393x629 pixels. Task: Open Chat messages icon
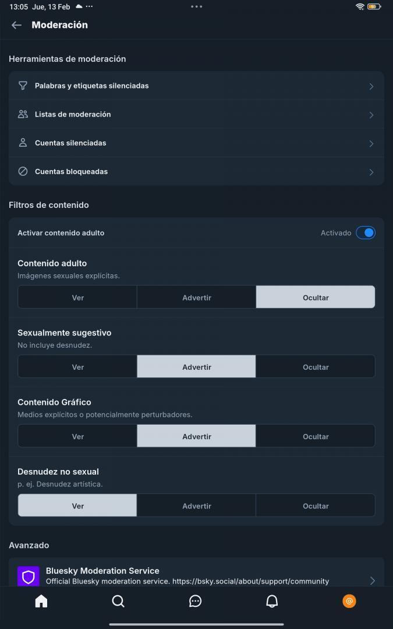[x=196, y=601]
